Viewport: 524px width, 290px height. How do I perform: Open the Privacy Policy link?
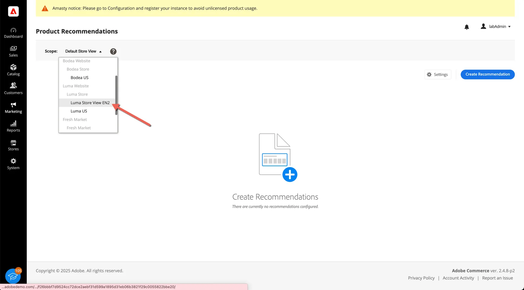tap(421, 278)
